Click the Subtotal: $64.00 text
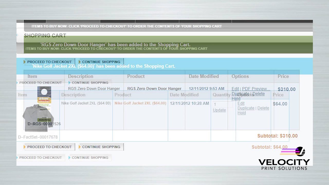Screen dimensions: 329x185 pos(269,147)
